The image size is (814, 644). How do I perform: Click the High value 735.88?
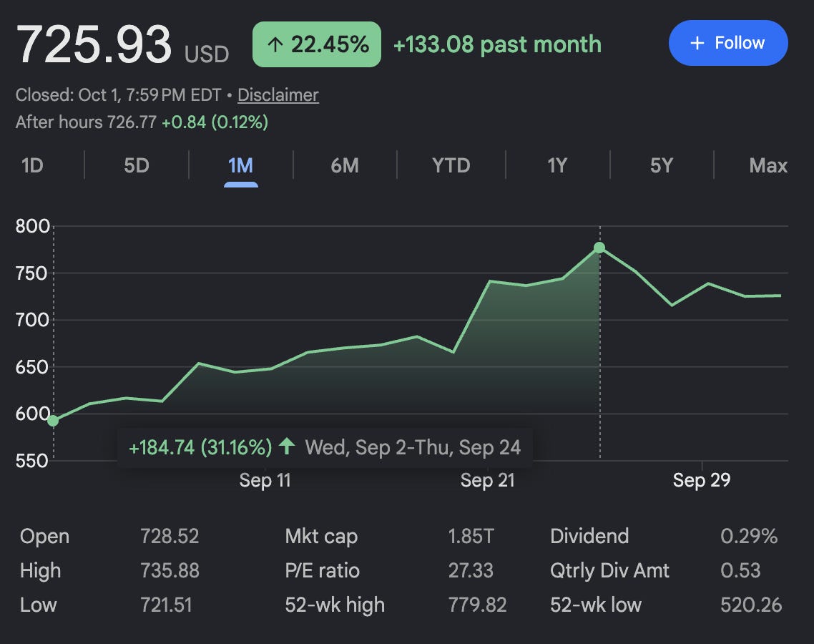tap(170, 571)
